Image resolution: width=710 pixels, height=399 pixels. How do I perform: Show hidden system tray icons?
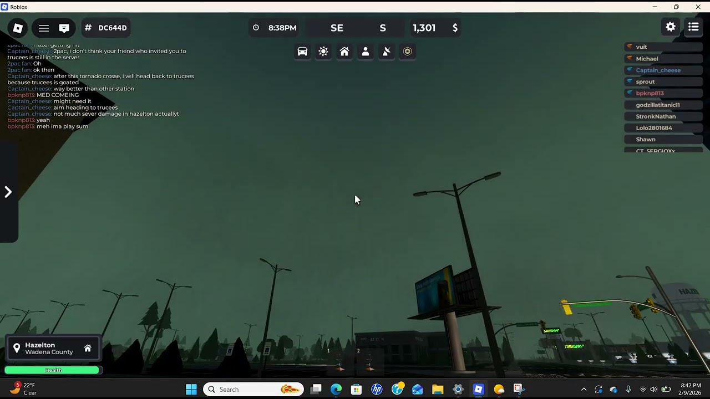584,390
